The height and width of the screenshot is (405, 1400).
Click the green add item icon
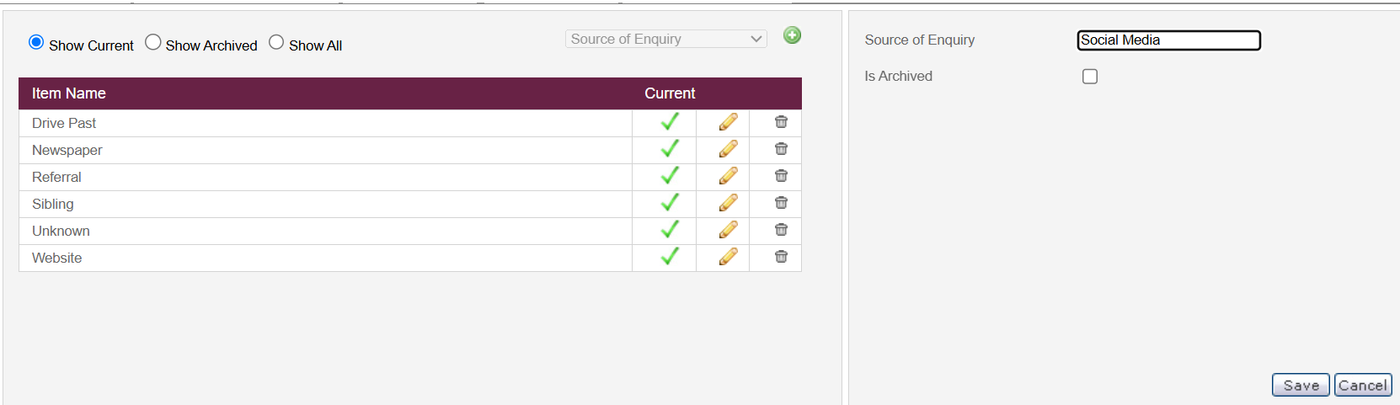tap(792, 35)
